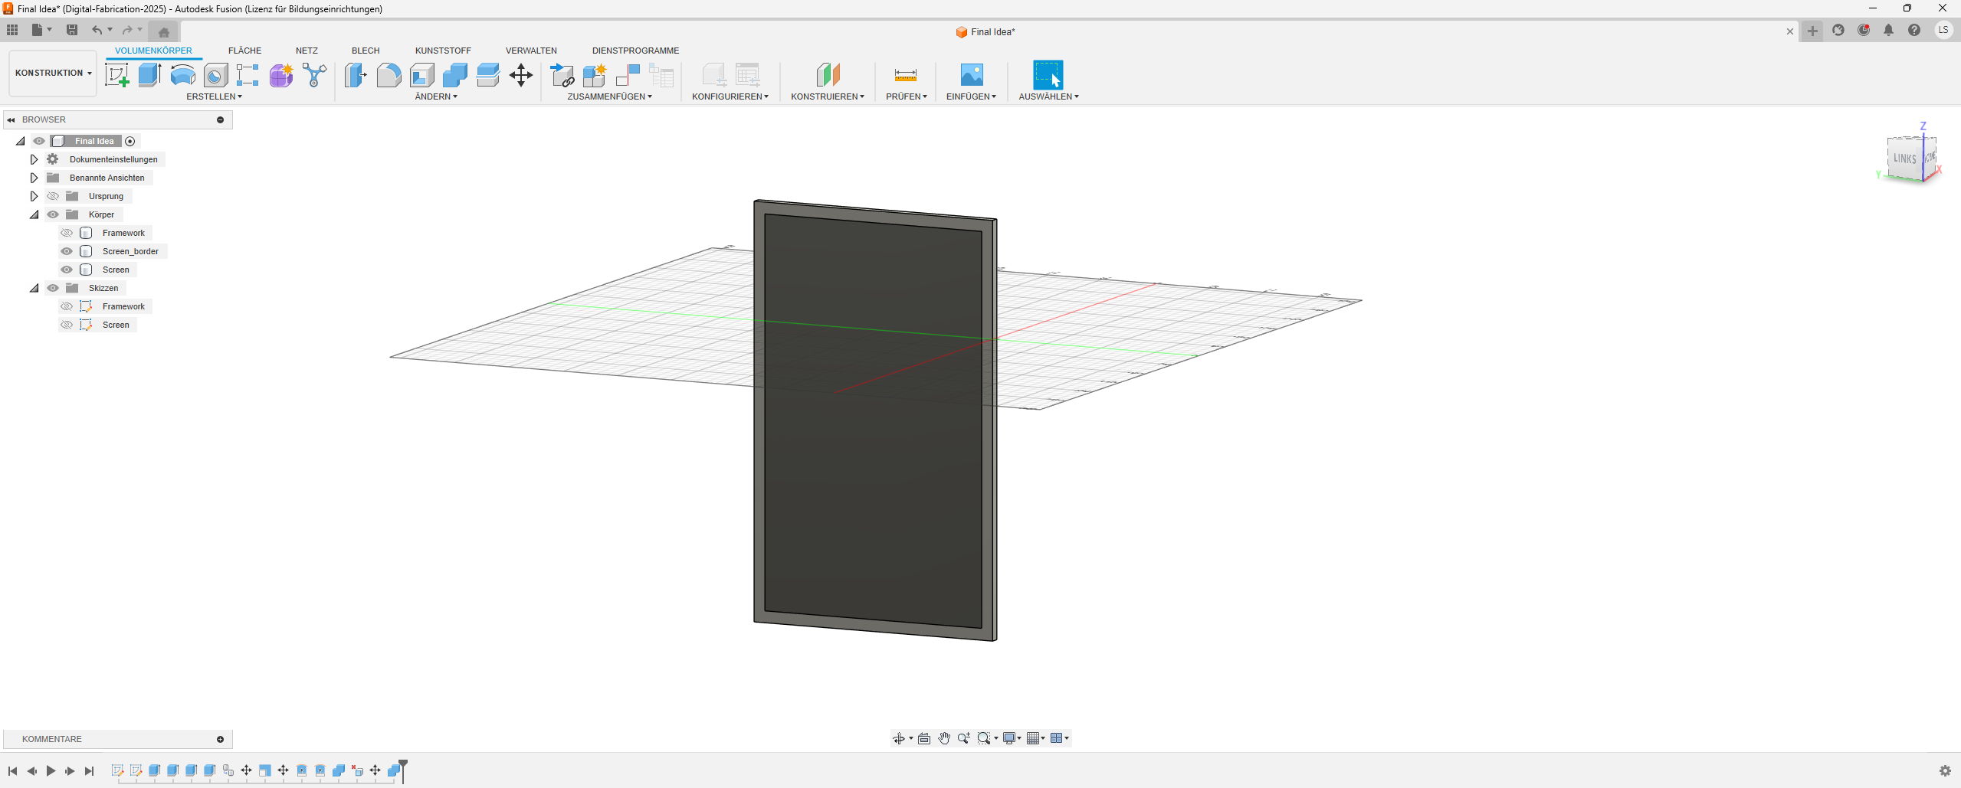Activate the Move/Copy tool icon
Viewport: 1961px width, 788px height.
[x=521, y=75]
